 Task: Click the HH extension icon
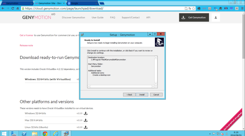click(x=204, y=9)
